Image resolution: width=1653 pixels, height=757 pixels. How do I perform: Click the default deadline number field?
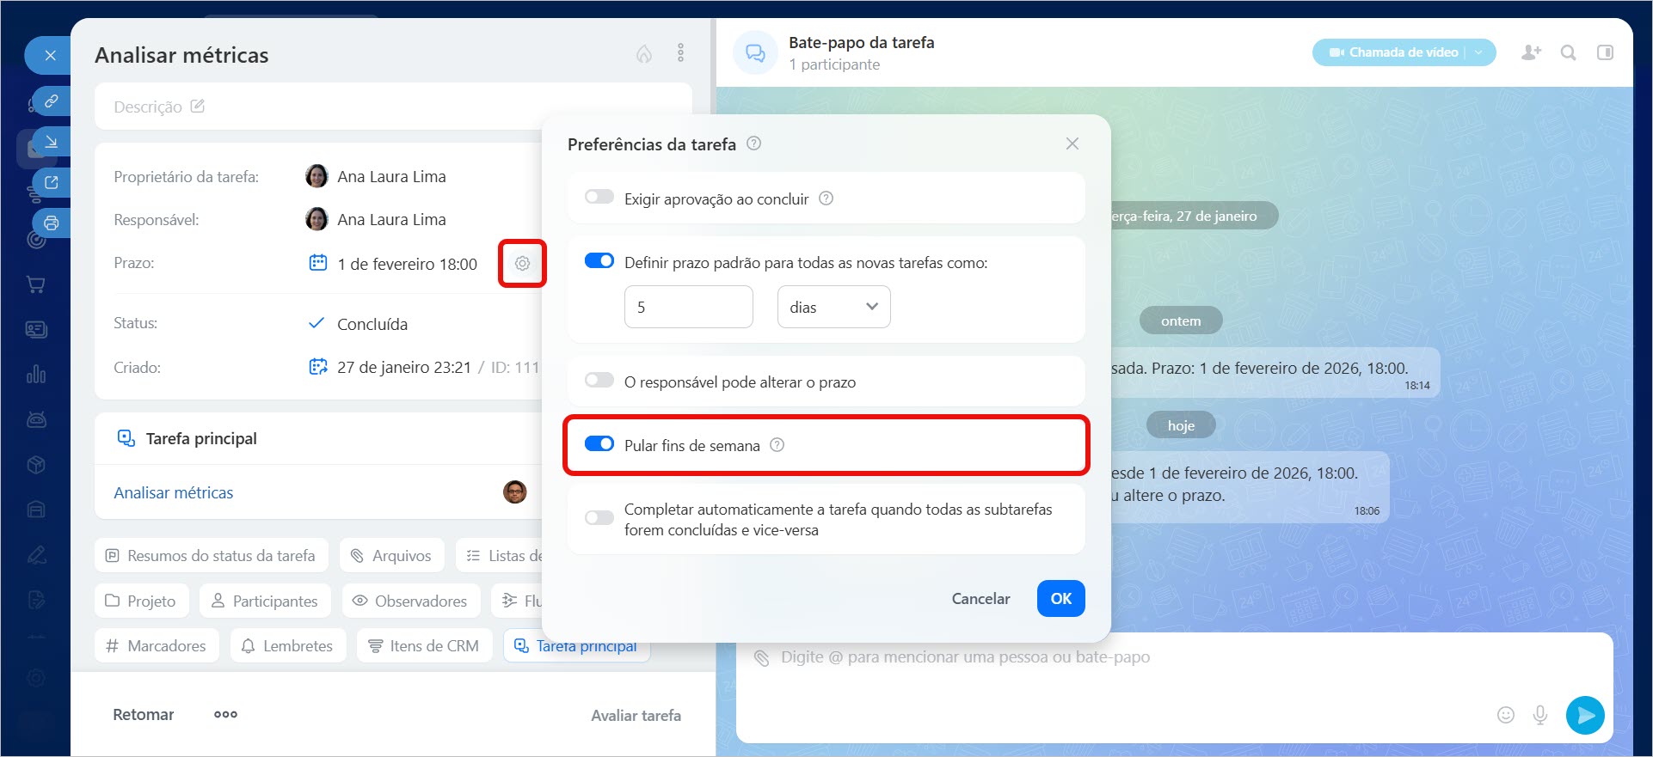688,307
